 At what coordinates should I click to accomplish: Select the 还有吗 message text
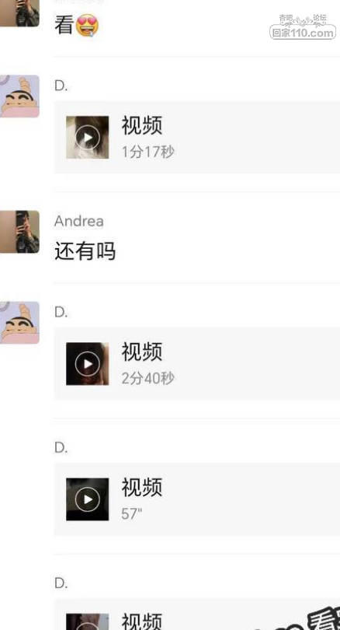pos(85,251)
